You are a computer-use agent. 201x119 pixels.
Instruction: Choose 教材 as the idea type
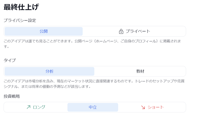(140, 71)
